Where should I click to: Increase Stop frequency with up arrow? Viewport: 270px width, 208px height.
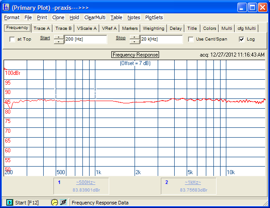(x=135, y=37)
